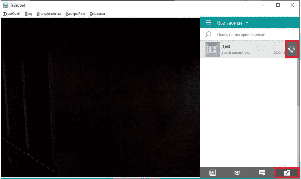Viewport: 301px width, 179px height.
Task: Open the hamburger menu icon
Action: point(209,23)
